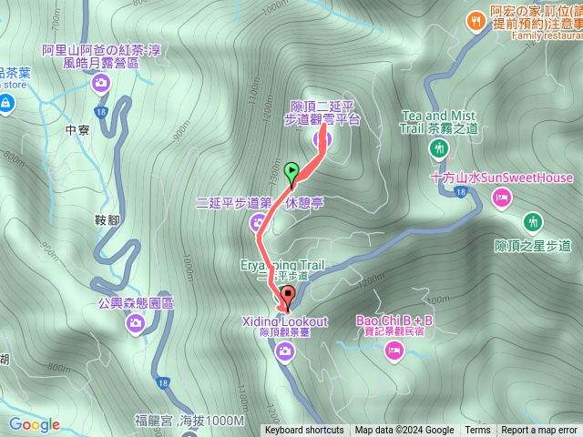Open the 公興森態園區 camera pin
The image size is (583, 437).
pyautogui.click(x=136, y=324)
